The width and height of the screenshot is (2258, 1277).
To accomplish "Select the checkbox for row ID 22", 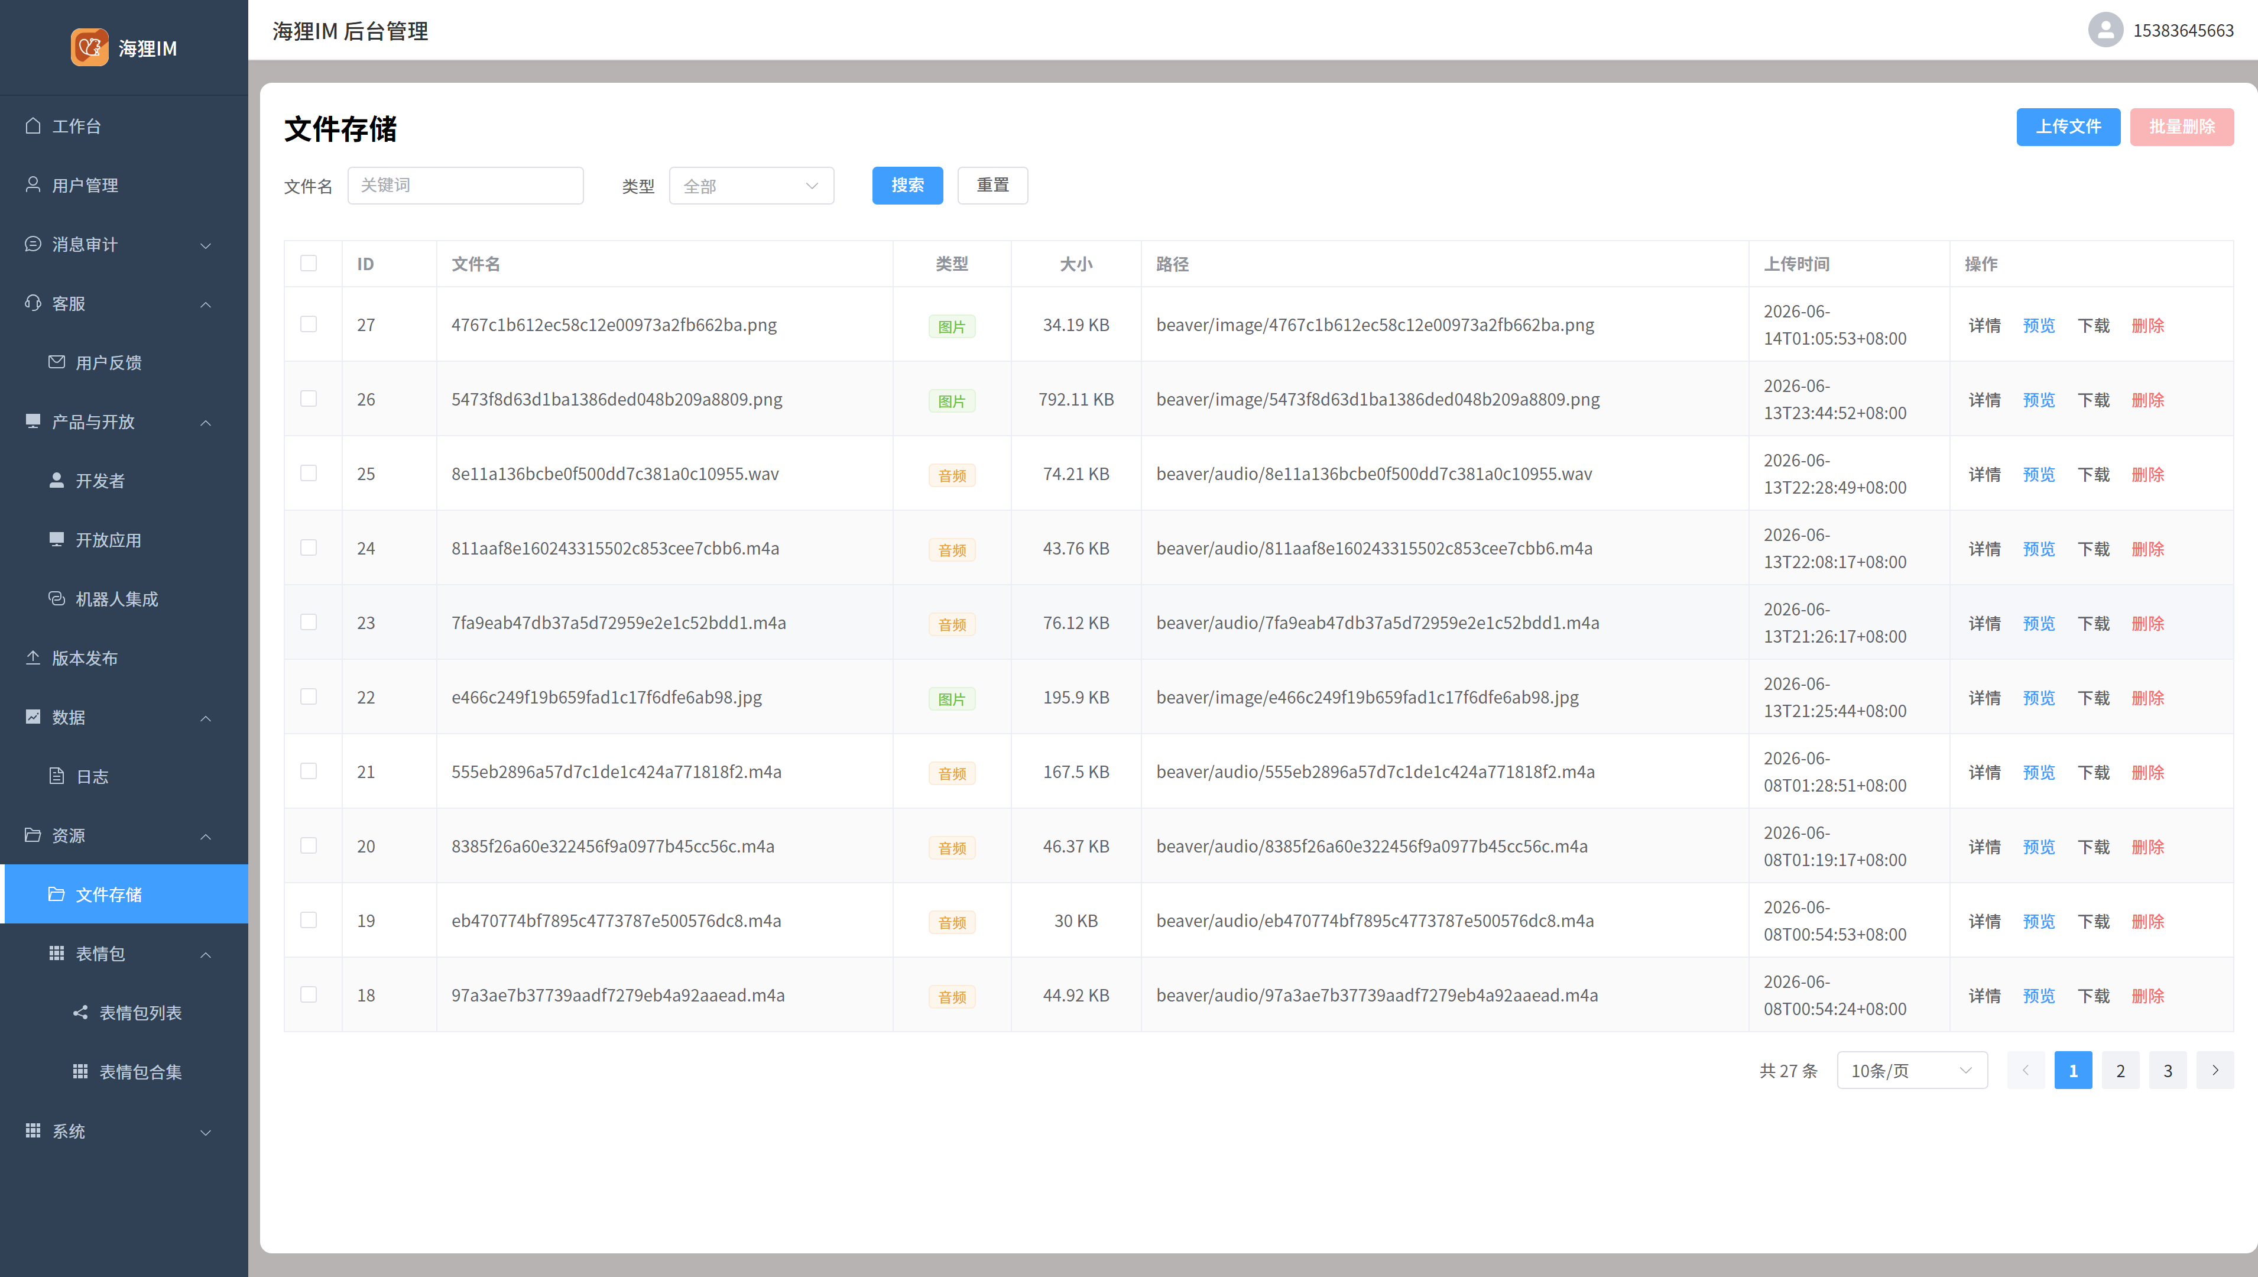I will (309, 696).
